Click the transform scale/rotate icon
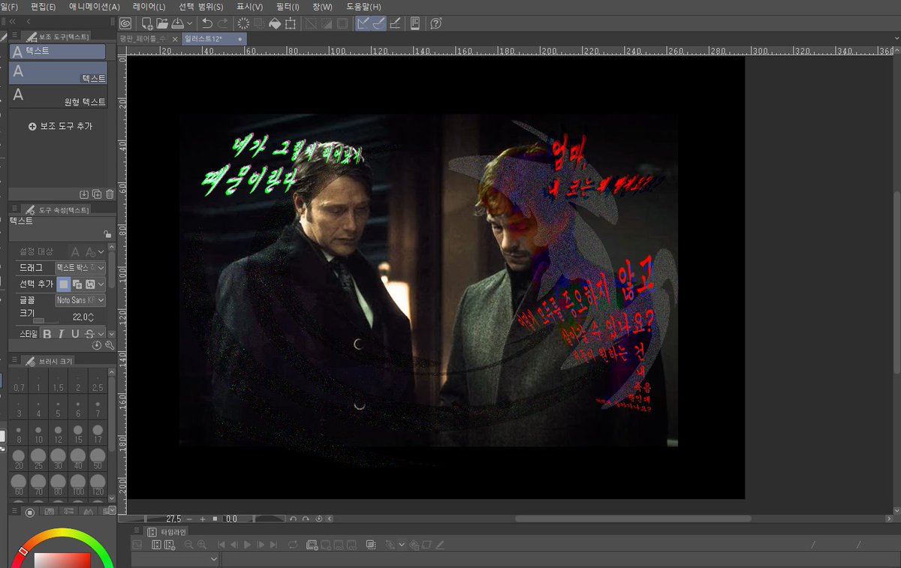This screenshot has width=901, height=568. 291,23
